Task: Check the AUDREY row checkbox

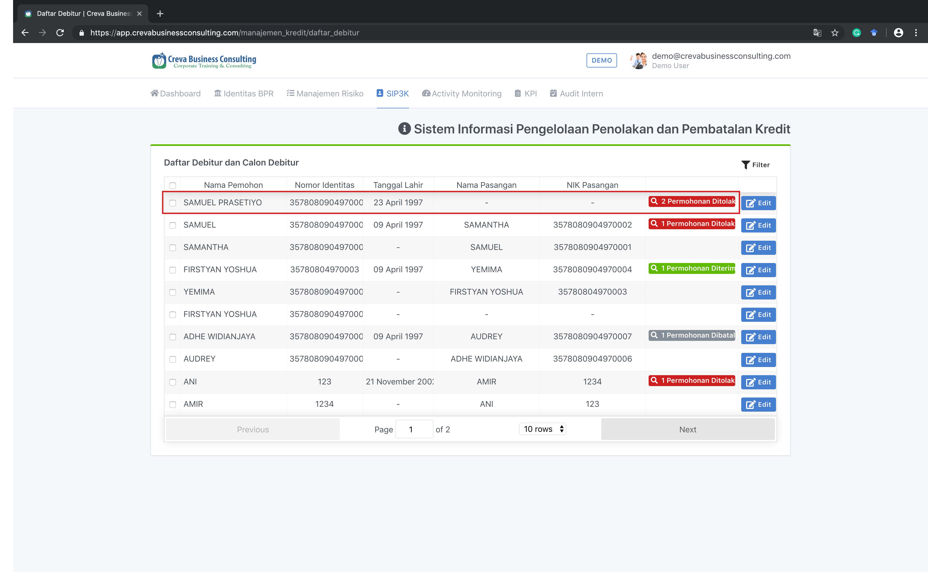Action: 173,360
